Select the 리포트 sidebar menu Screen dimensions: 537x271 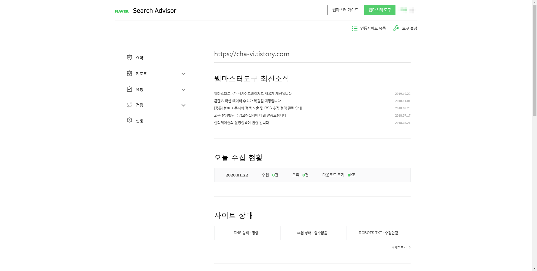coord(158,74)
